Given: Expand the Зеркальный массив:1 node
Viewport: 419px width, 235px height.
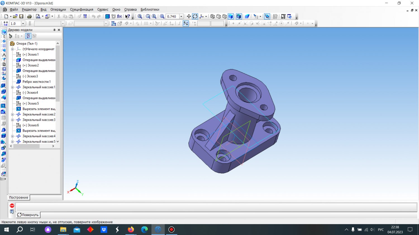Looking at the screenshot, I should point(12,87).
